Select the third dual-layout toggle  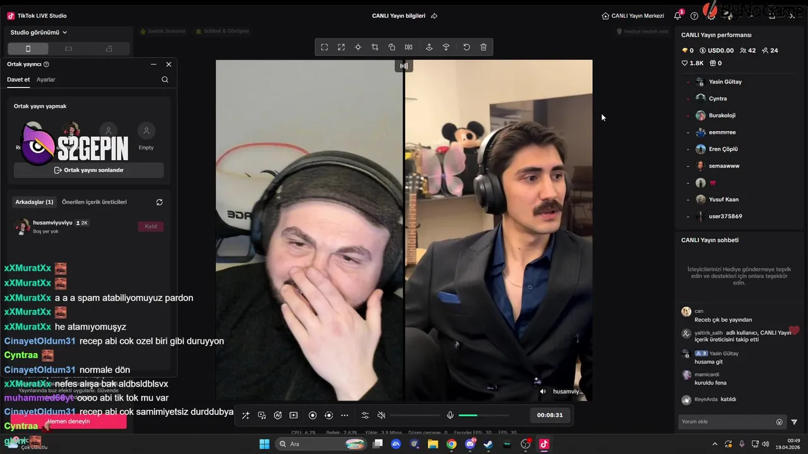click(x=109, y=49)
